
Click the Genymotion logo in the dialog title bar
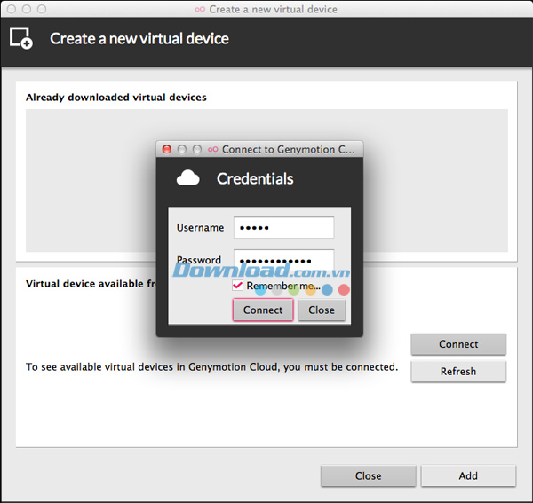pyautogui.click(x=212, y=150)
